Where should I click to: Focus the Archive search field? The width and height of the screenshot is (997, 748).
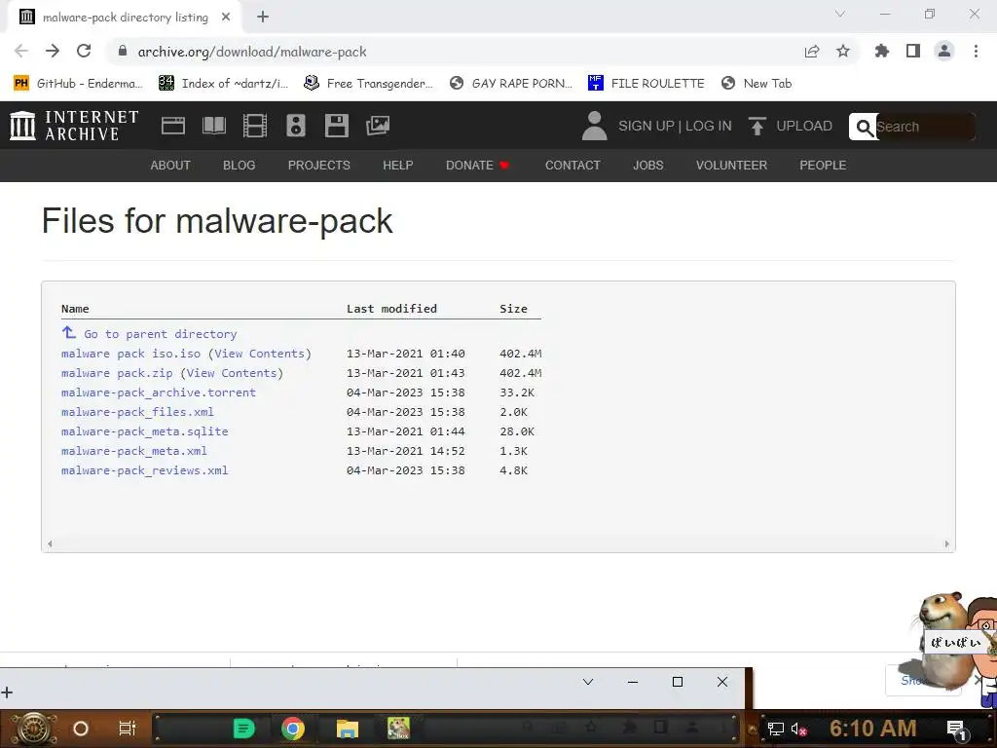[925, 127]
